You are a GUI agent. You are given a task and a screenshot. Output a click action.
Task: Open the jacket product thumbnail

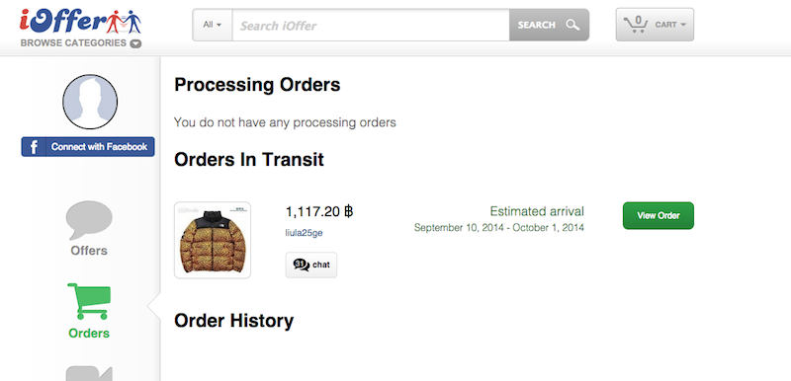click(213, 240)
